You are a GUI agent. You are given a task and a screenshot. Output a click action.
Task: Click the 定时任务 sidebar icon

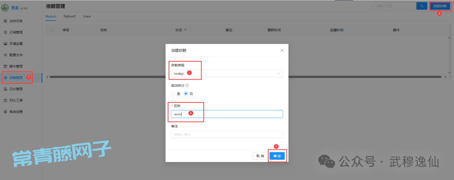(x=5, y=21)
